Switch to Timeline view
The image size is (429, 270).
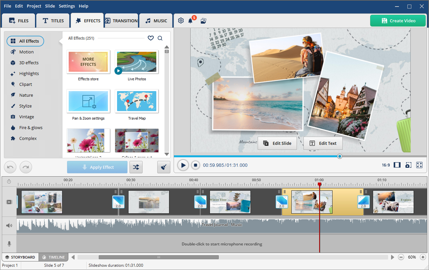coord(54,257)
